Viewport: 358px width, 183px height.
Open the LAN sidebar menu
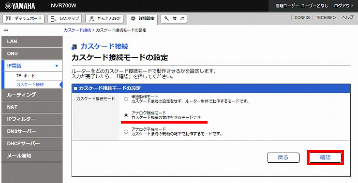(x=32, y=42)
